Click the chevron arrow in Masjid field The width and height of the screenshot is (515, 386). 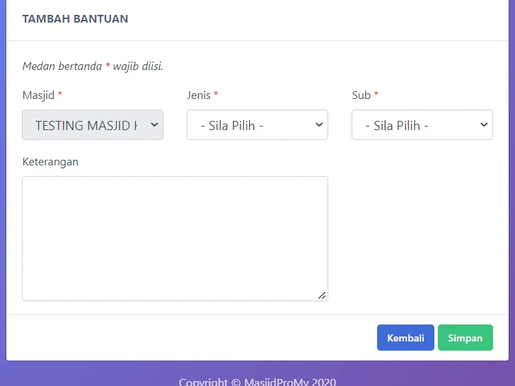(154, 125)
